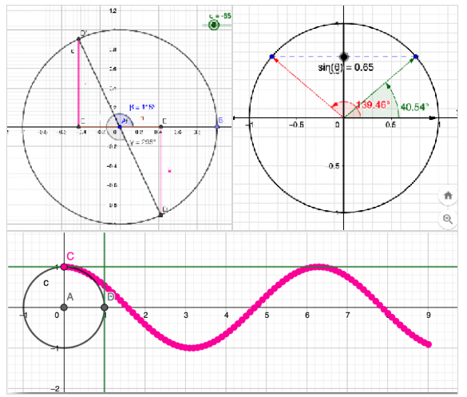Click the upper-left point on left circle

pos(78,39)
